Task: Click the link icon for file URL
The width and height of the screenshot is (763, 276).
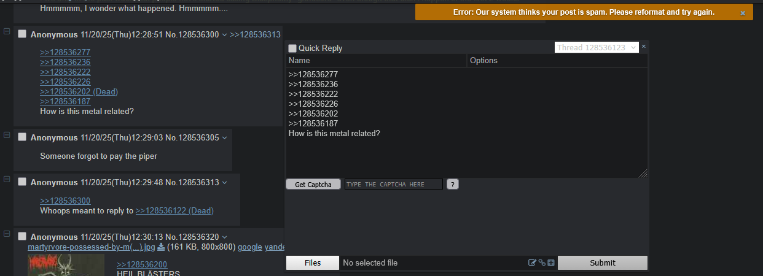Action: point(542,263)
